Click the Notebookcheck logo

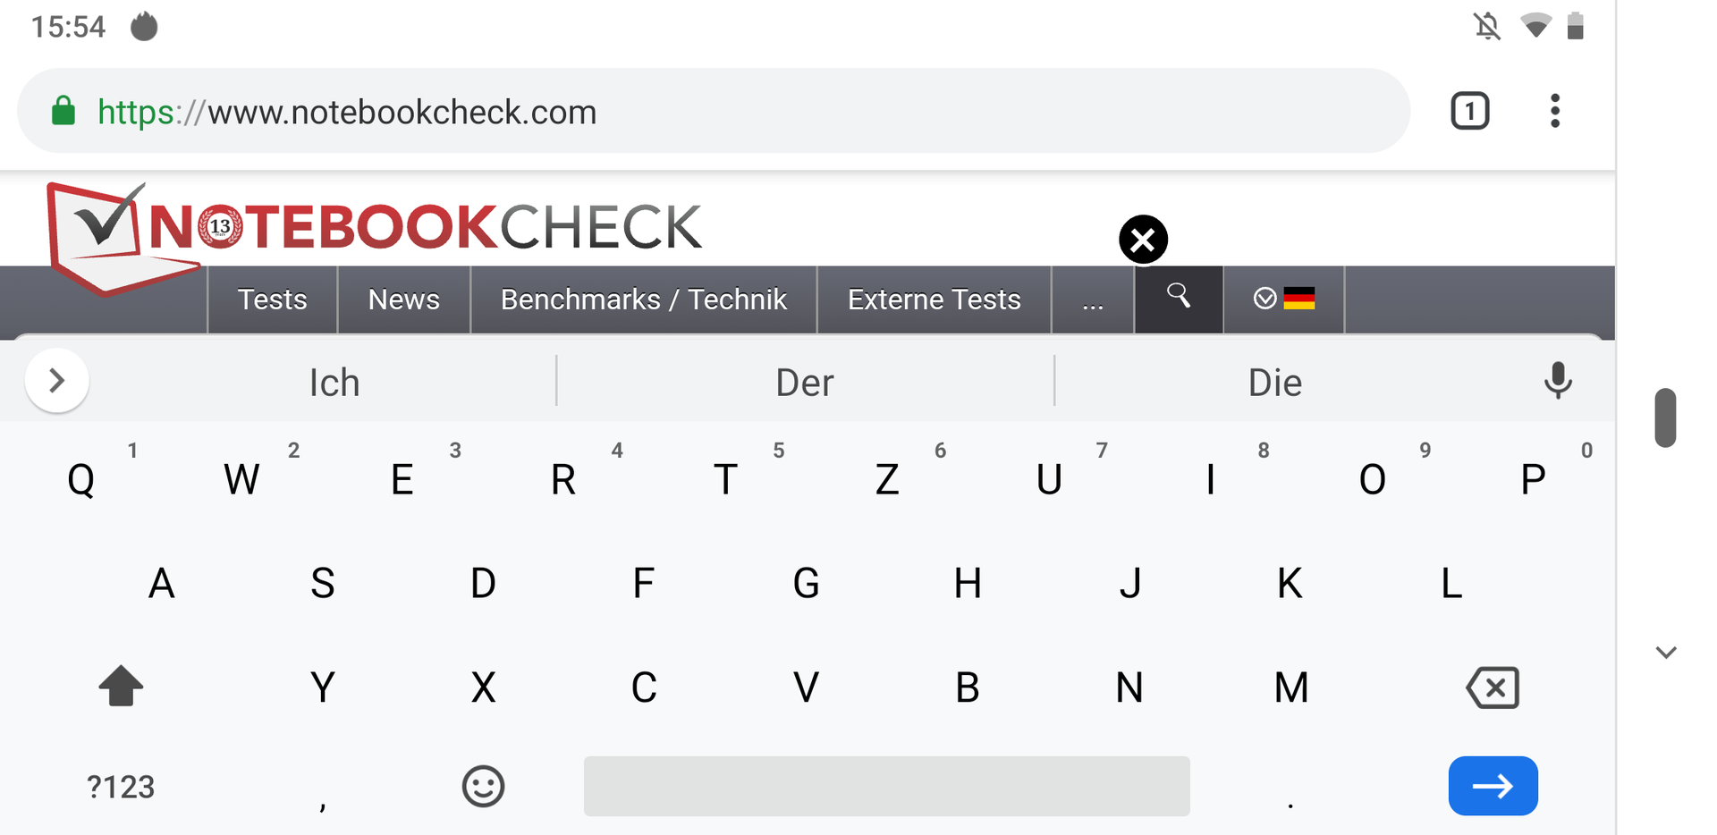tap(376, 234)
